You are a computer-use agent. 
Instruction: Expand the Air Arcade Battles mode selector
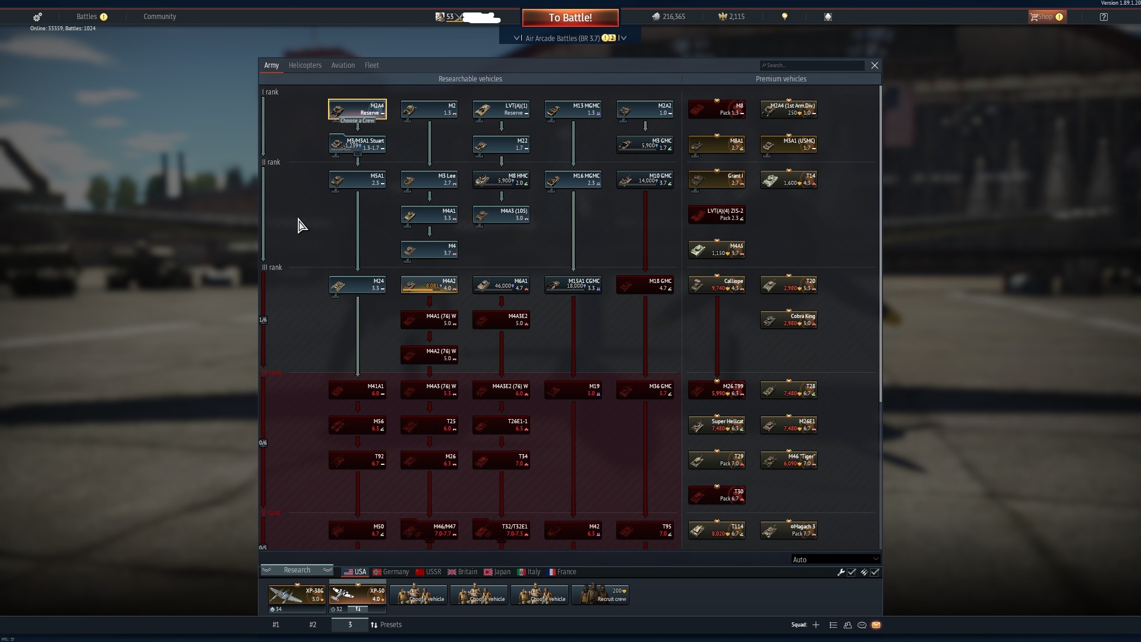click(570, 38)
